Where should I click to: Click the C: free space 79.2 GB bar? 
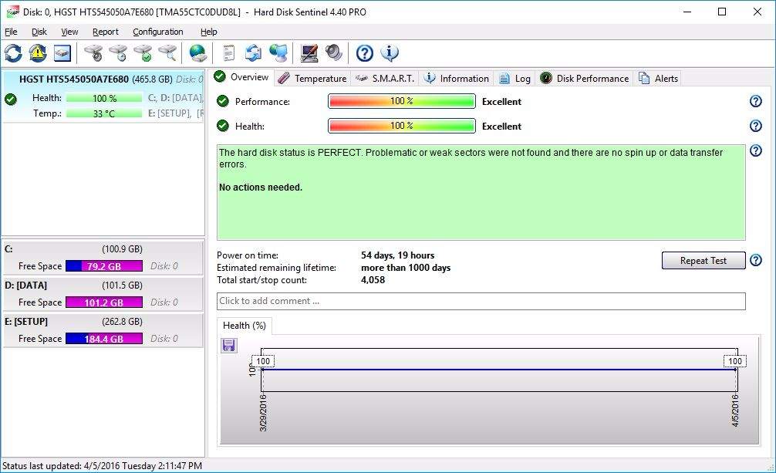pos(104,266)
